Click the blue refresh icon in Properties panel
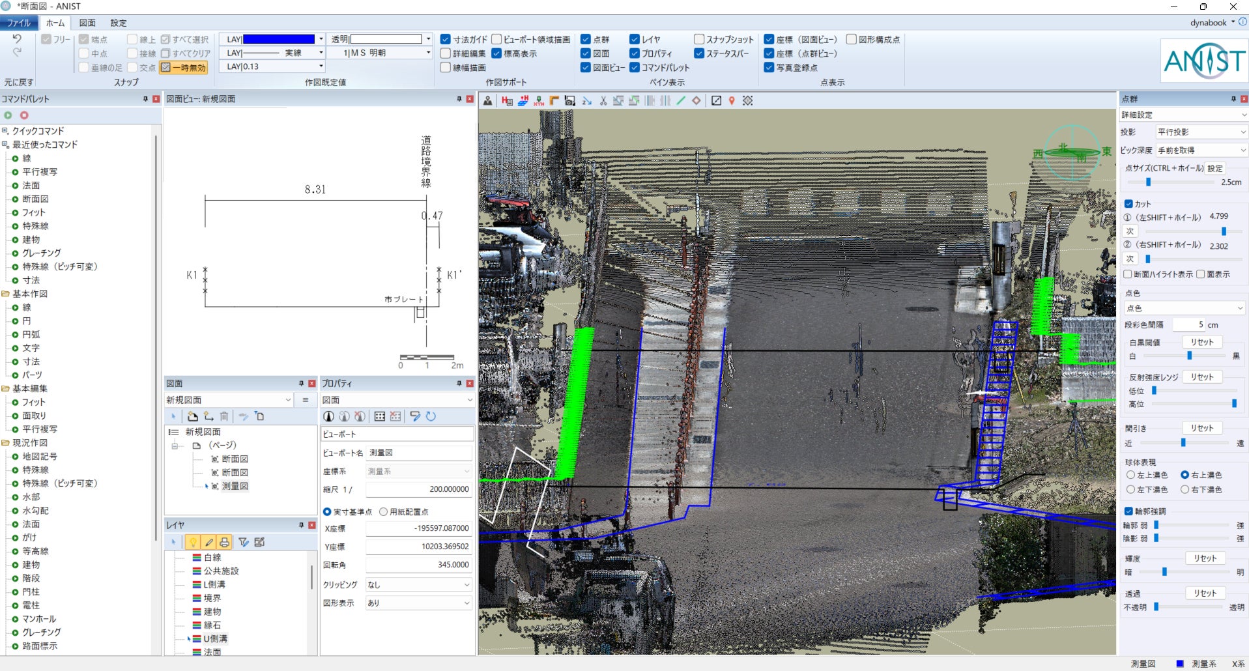The image size is (1249, 671). (431, 416)
